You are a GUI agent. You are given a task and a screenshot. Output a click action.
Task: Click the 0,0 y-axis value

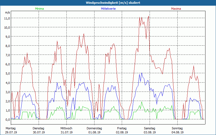click(8, 120)
